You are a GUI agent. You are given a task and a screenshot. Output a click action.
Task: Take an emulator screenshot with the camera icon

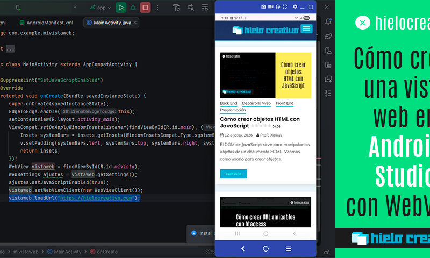click(263, 6)
